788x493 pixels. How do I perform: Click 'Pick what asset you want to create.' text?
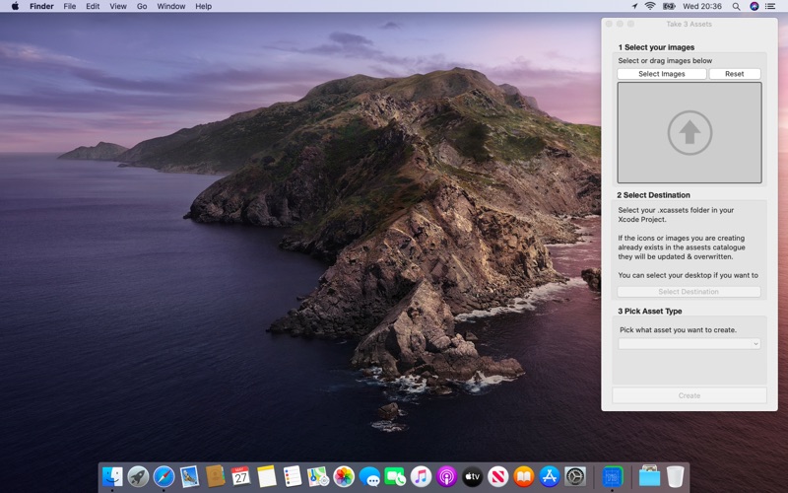[678, 330]
